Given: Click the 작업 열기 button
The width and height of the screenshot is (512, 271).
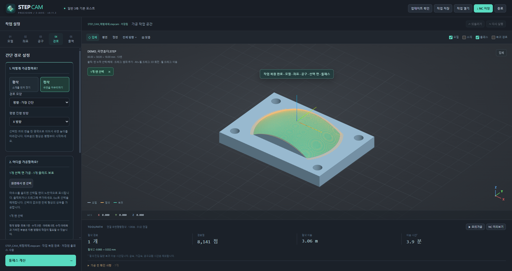Looking at the screenshot, I should point(463,9).
